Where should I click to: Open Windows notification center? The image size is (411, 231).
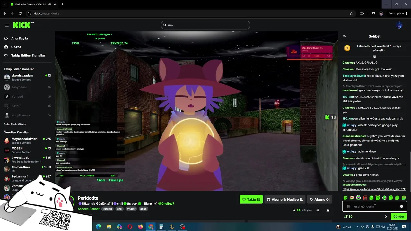tap(404, 227)
